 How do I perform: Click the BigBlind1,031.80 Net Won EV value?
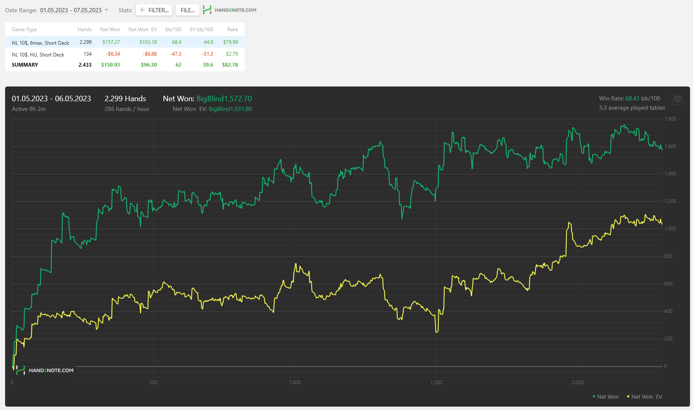pyautogui.click(x=230, y=109)
